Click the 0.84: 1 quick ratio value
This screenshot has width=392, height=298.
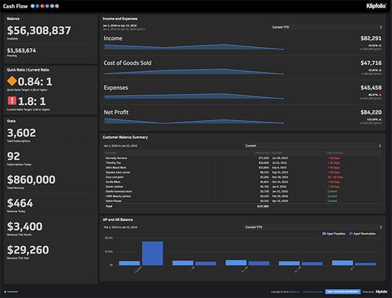point(35,82)
